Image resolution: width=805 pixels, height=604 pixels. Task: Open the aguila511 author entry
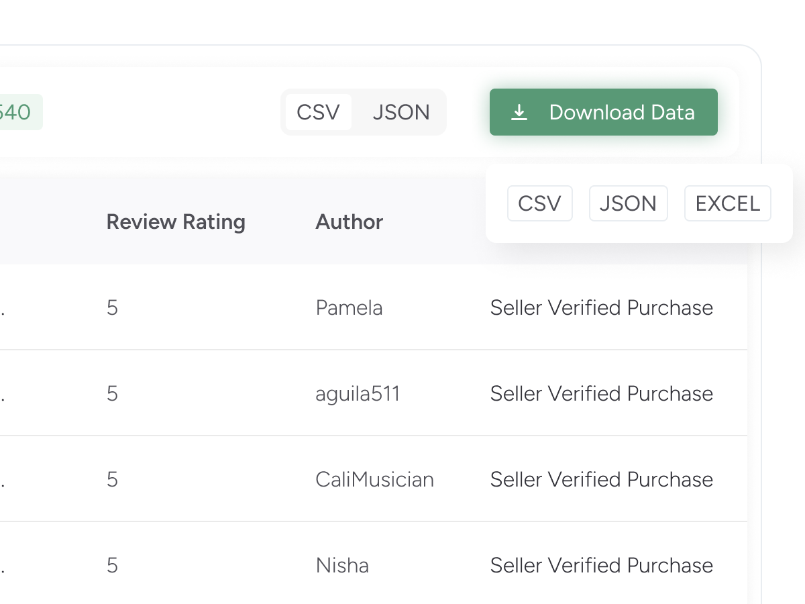(x=358, y=394)
